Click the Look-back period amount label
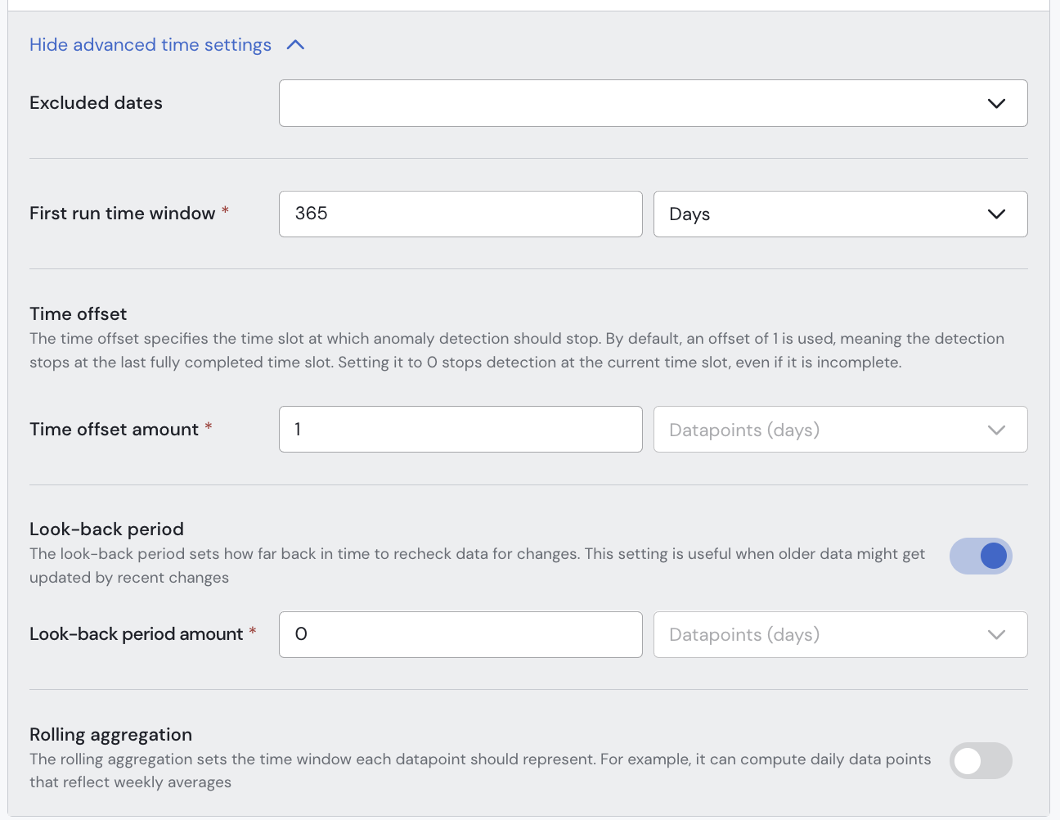 tap(136, 634)
